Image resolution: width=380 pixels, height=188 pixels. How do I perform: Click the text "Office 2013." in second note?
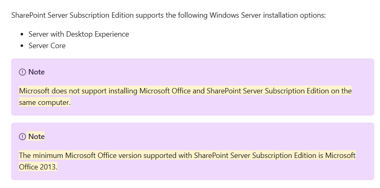(38, 167)
